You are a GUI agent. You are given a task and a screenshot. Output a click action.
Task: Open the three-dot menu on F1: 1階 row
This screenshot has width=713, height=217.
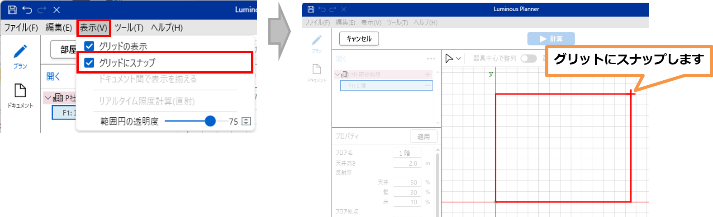coord(427,85)
